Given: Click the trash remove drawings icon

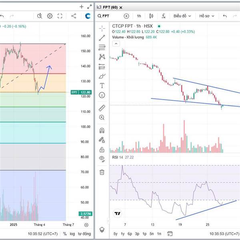Looking at the screenshot, I should point(102,172).
